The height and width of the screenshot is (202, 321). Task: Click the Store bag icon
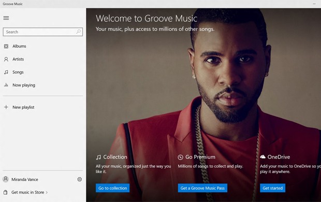click(6, 192)
